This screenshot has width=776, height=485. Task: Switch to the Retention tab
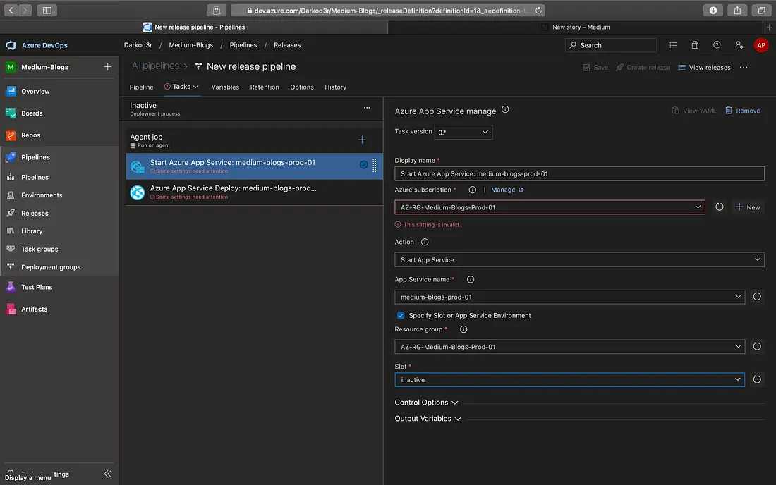point(265,87)
